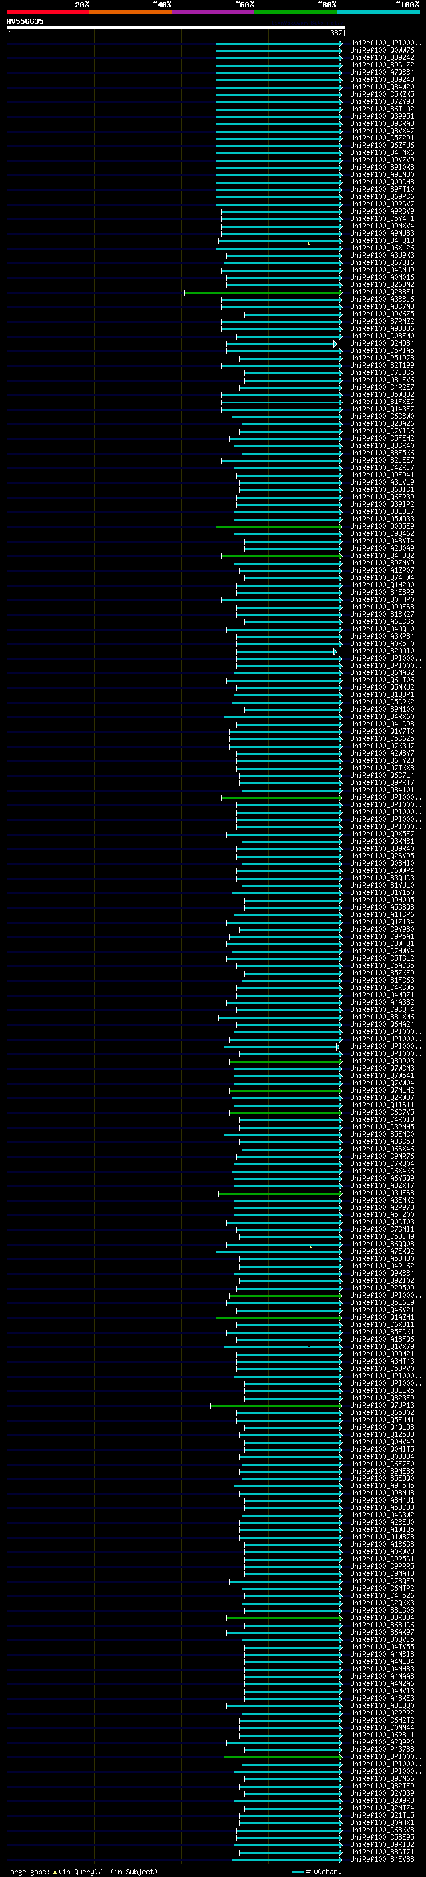Select the UniRef100_A9RGV9 label
Screen dimensions: 426x1877
[382, 211]
